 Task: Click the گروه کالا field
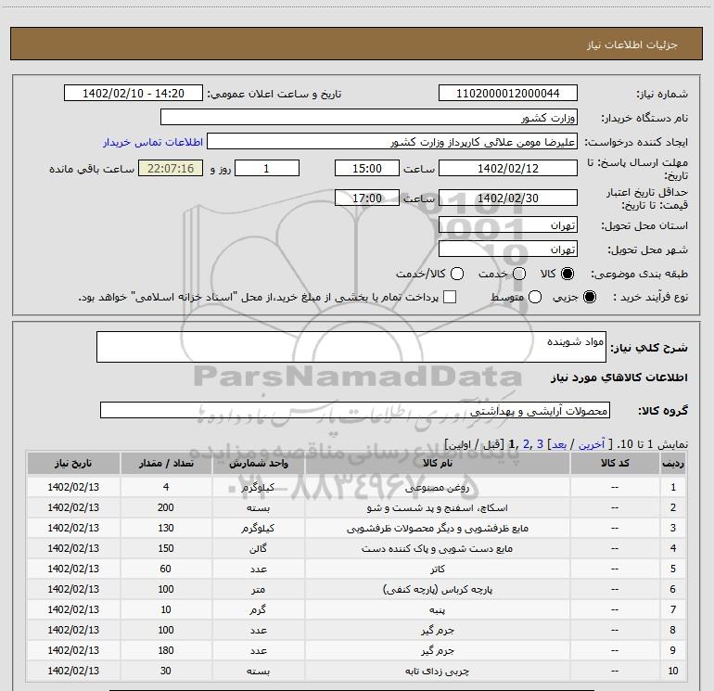355,410
